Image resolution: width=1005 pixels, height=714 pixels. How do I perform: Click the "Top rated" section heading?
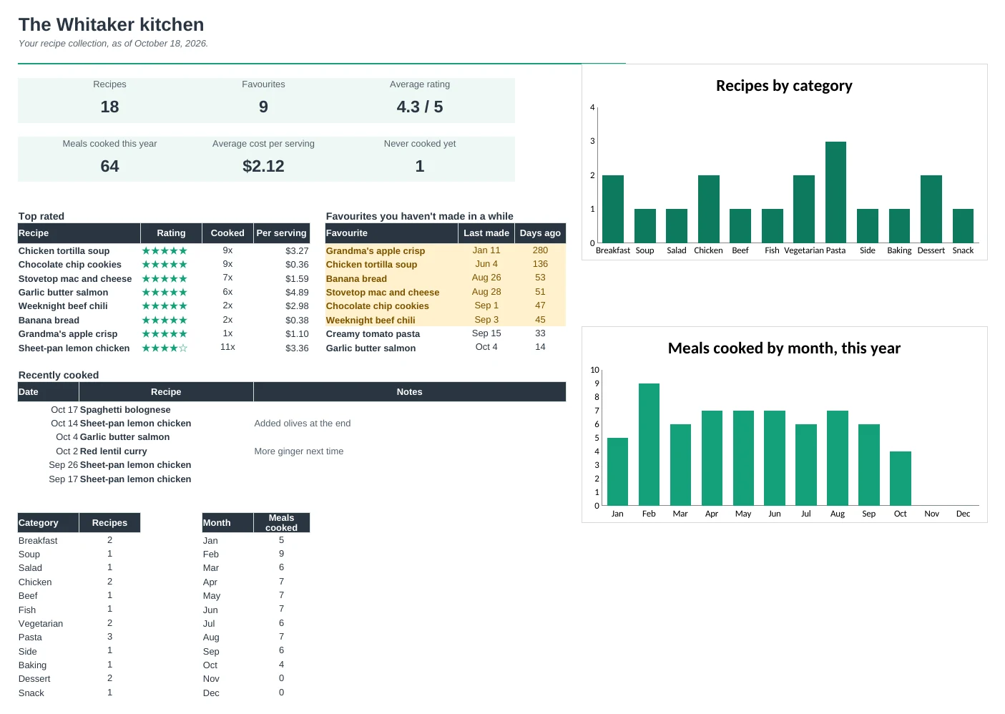(x=41, y=216)
